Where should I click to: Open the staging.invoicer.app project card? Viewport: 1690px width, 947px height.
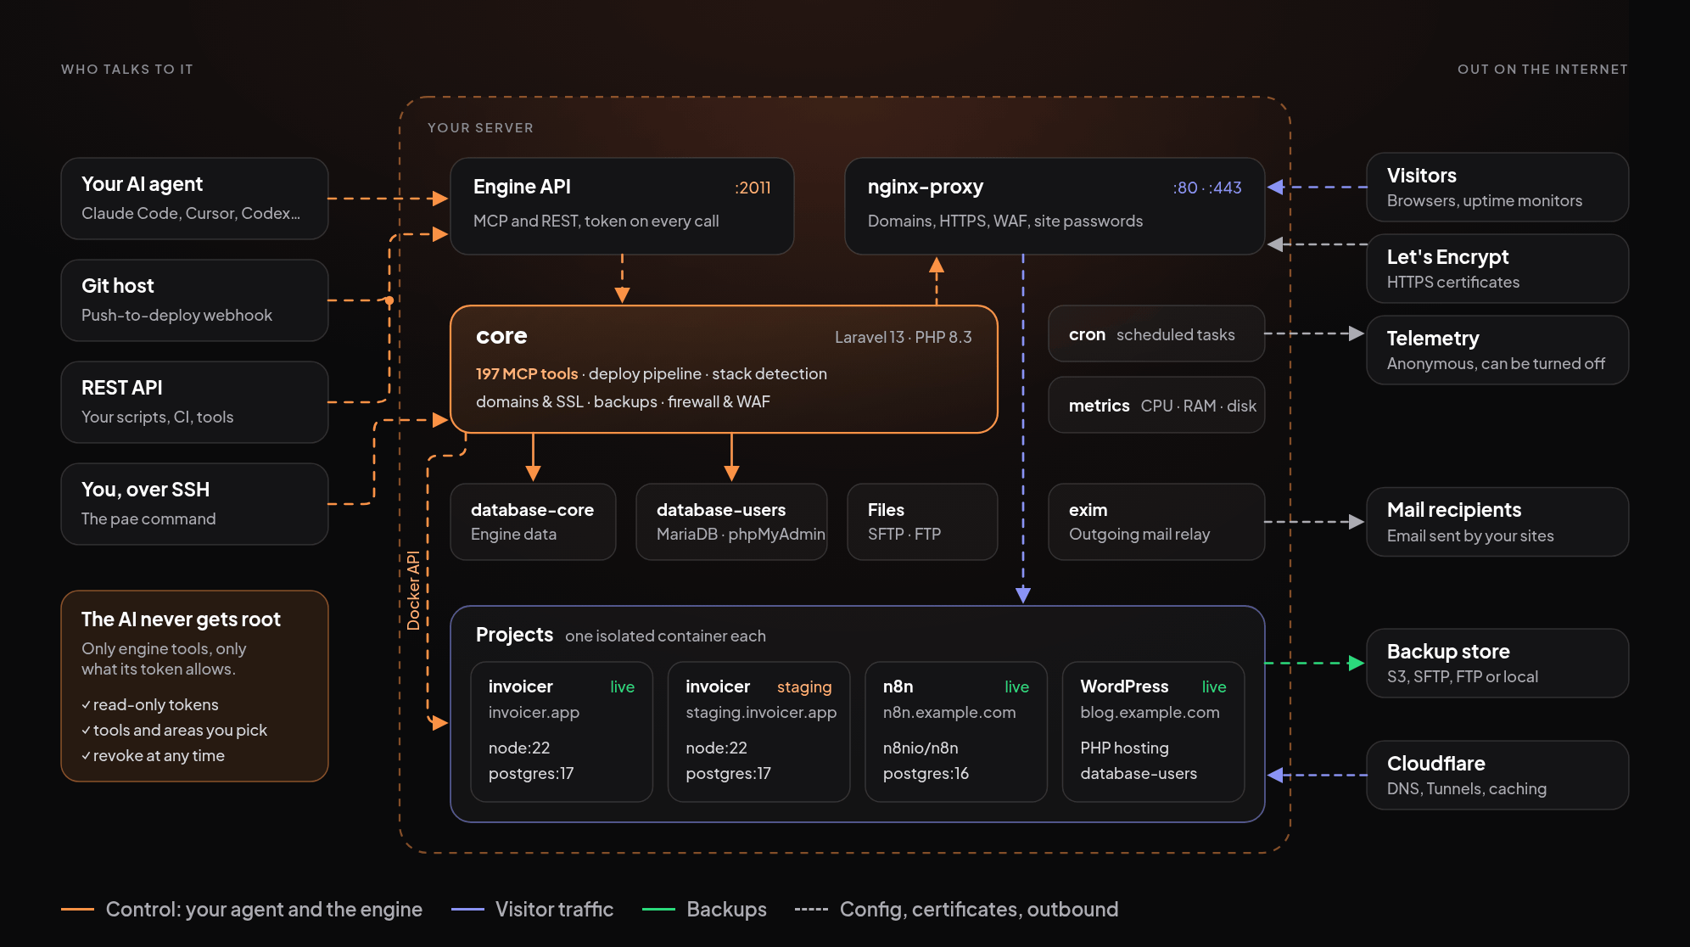point(758,731)
